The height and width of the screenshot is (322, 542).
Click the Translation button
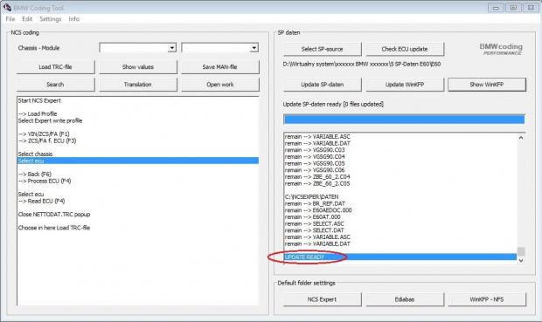tap(138, 85)
